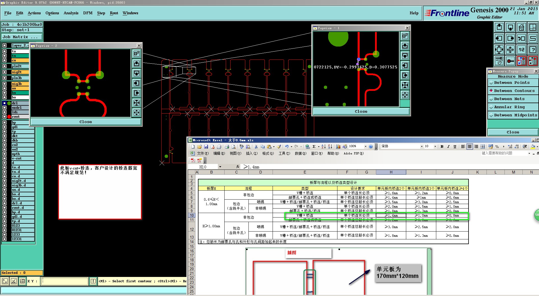
Task: Open the Analysis menu
Action: (71, 13)
